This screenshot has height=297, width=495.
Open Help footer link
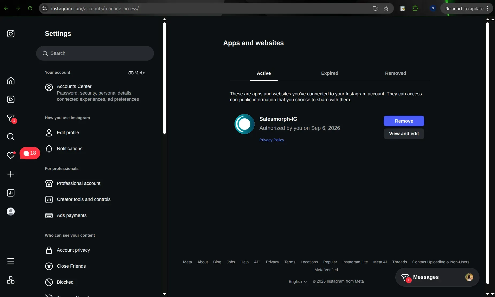(244, 262)
